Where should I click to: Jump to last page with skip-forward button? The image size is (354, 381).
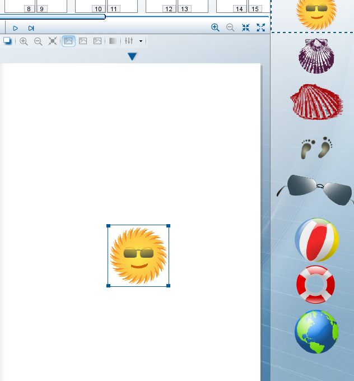click(31, 28)
